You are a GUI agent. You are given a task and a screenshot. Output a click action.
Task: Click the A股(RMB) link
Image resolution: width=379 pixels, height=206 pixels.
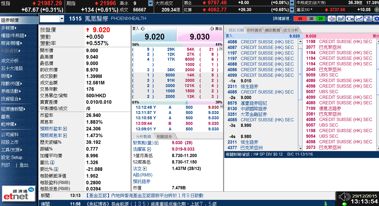coord(143,175)
